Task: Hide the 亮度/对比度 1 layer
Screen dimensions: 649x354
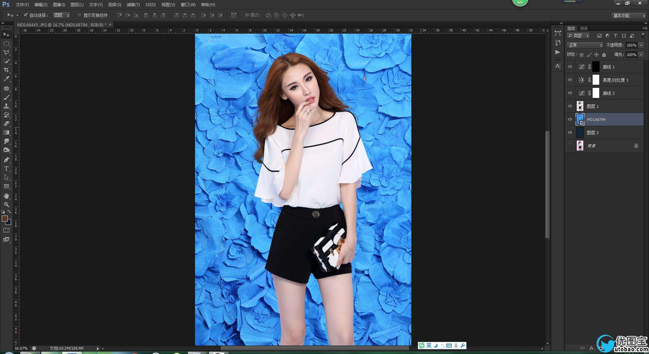Action: pos(570,80)
